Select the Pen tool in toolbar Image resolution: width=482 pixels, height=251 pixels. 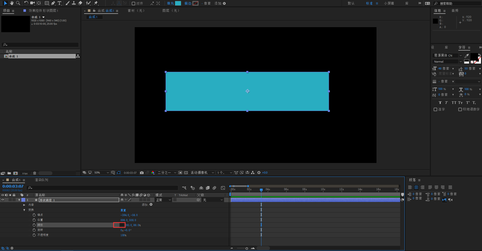[x=53, y=3]
